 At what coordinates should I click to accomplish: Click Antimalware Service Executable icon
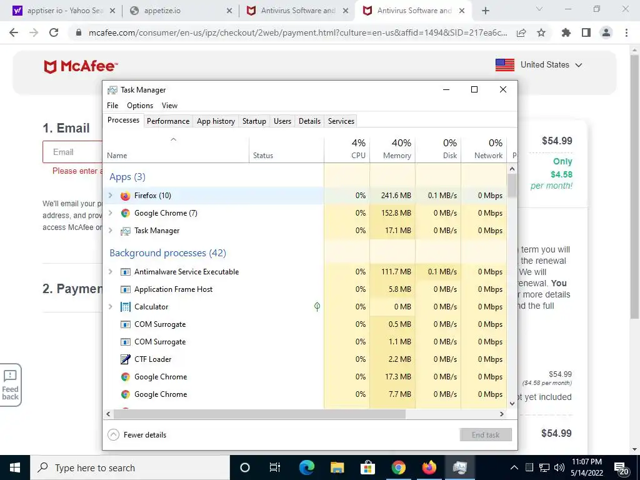(125, 272)
